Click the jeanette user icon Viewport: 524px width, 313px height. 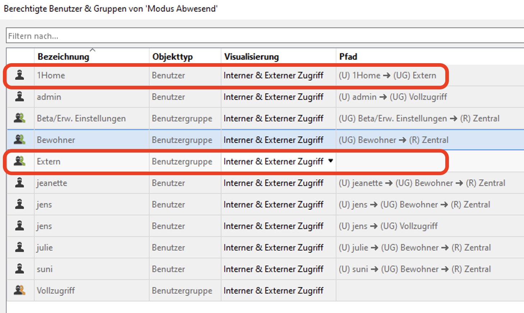click(x=20, y=183)
